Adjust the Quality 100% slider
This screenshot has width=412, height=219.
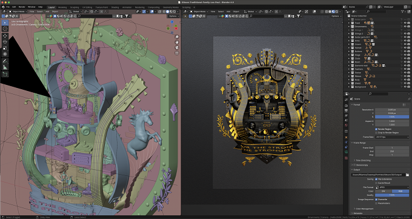392,195
